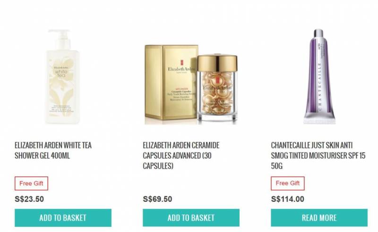Click the S$23.50 price
This screenshot has width=378, height=232.
tap(29, 199)
